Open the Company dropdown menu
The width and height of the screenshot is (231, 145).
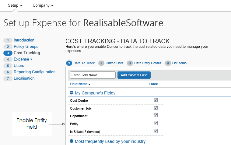(x=43, y=5)
